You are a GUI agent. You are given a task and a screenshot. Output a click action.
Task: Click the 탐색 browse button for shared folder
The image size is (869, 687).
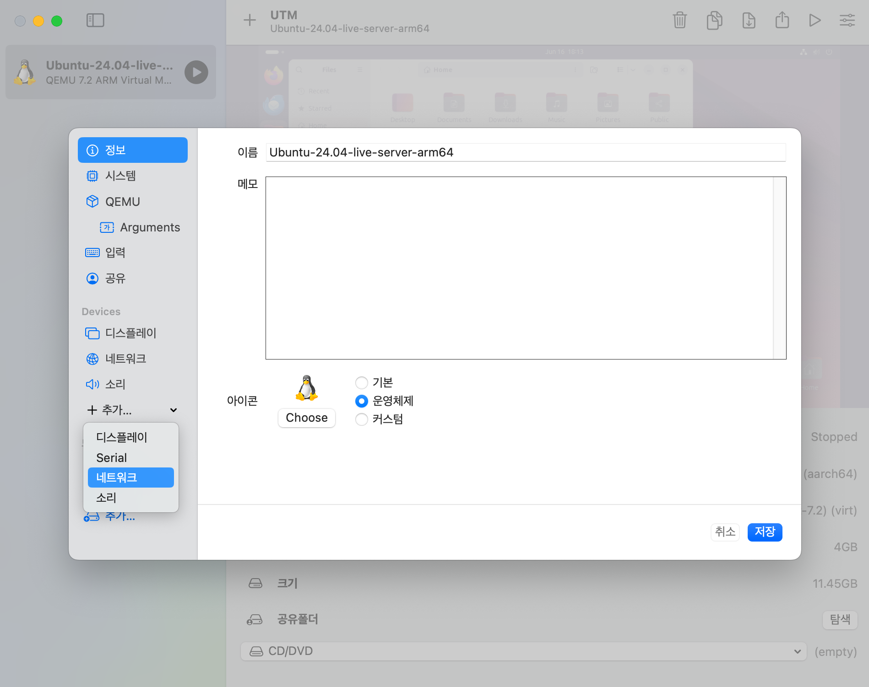coord(840,620)
